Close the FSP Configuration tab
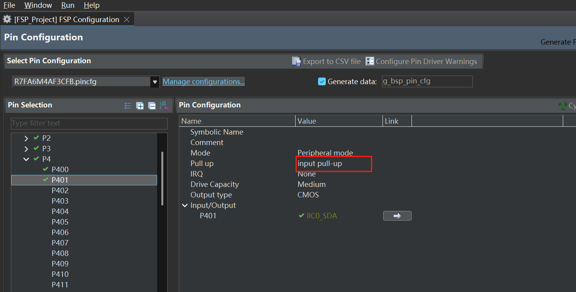The image size is (576, 292). tap(126, 20)
